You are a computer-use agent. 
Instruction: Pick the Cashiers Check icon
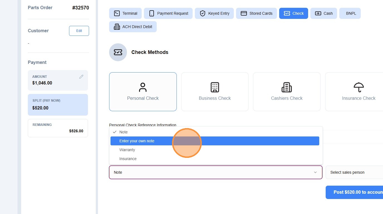pyautogui.click(x=287, y=87)
